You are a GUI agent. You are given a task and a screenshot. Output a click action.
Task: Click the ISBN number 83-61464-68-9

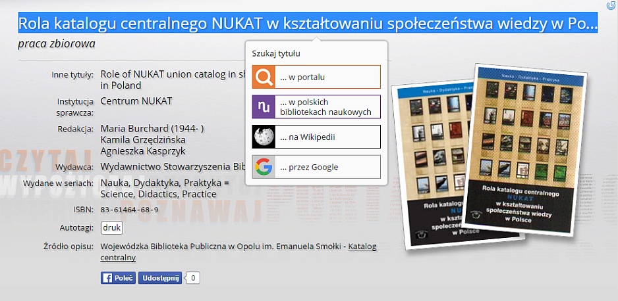(x=129, y=210)
